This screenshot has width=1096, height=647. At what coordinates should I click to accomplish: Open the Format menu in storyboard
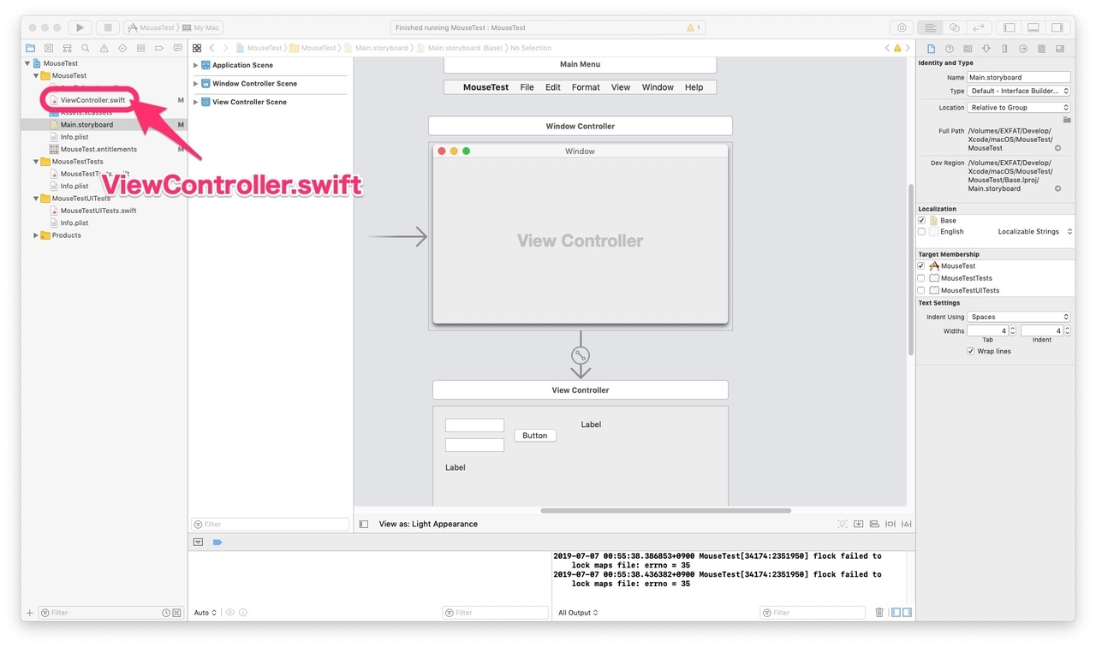click(x=586, y=87)
